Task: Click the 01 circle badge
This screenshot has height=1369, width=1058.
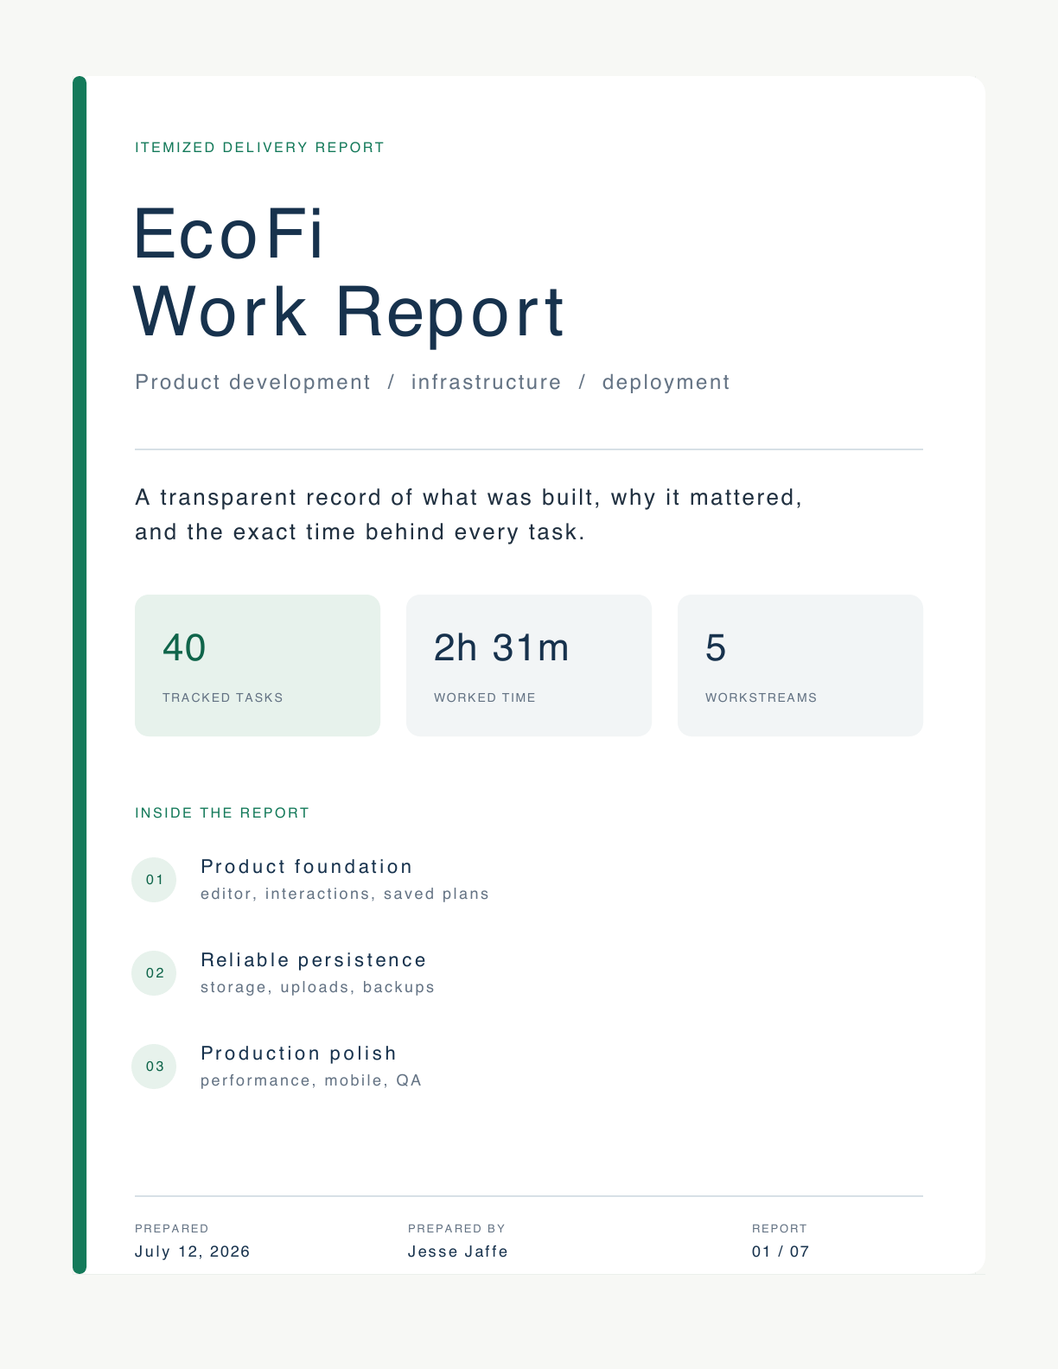Action: click(x=154, y=880)
